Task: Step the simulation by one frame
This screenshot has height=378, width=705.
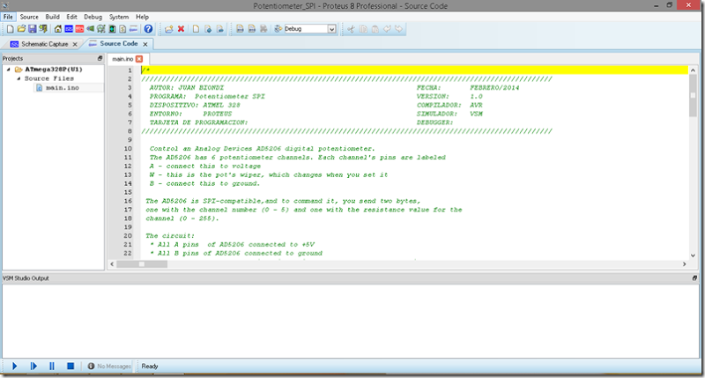Action: click(33, 366)
